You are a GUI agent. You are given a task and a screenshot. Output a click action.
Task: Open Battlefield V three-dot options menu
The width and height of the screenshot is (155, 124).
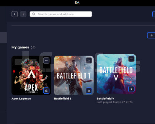(x=131, y=59)
